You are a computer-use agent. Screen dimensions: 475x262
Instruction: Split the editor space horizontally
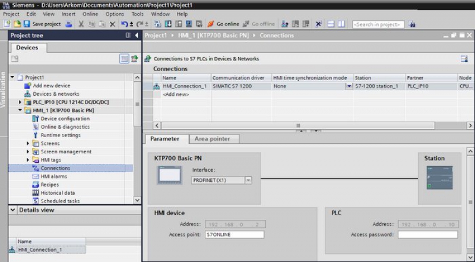coord(331,24)
